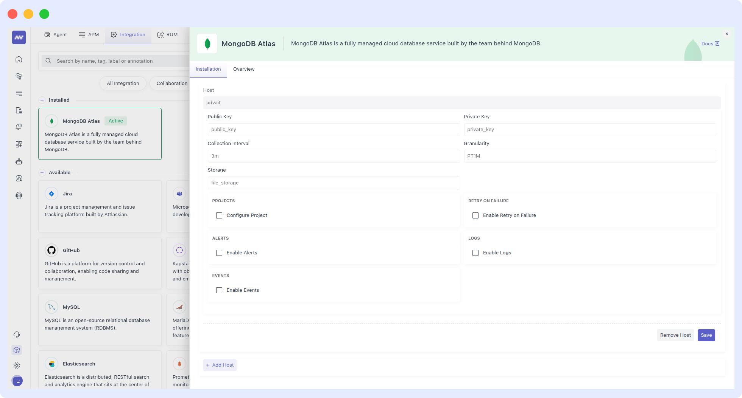Image resolution: width=742 pixels, height=398 pixels.
Task: Tick the Enable Alerts checkbox
Action: click(219, 253)
